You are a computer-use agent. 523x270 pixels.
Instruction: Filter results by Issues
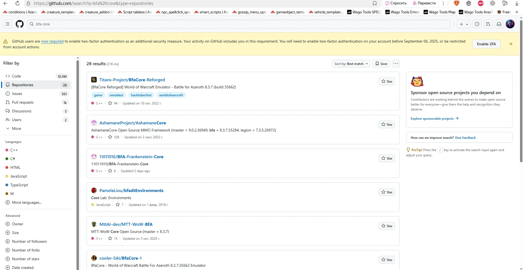click(x=37, y=94)
